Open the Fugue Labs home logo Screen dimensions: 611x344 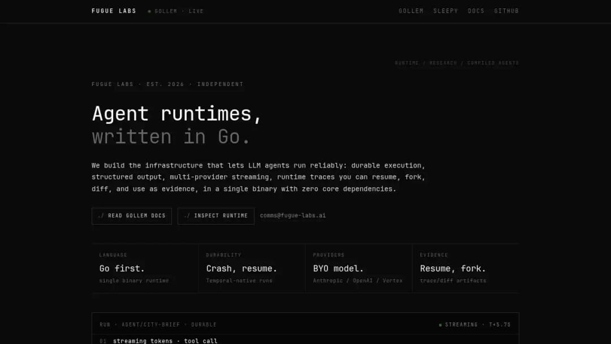(114, 11)
